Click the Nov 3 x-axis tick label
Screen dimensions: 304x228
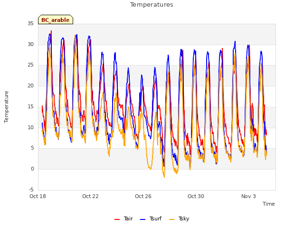[248, 196]
